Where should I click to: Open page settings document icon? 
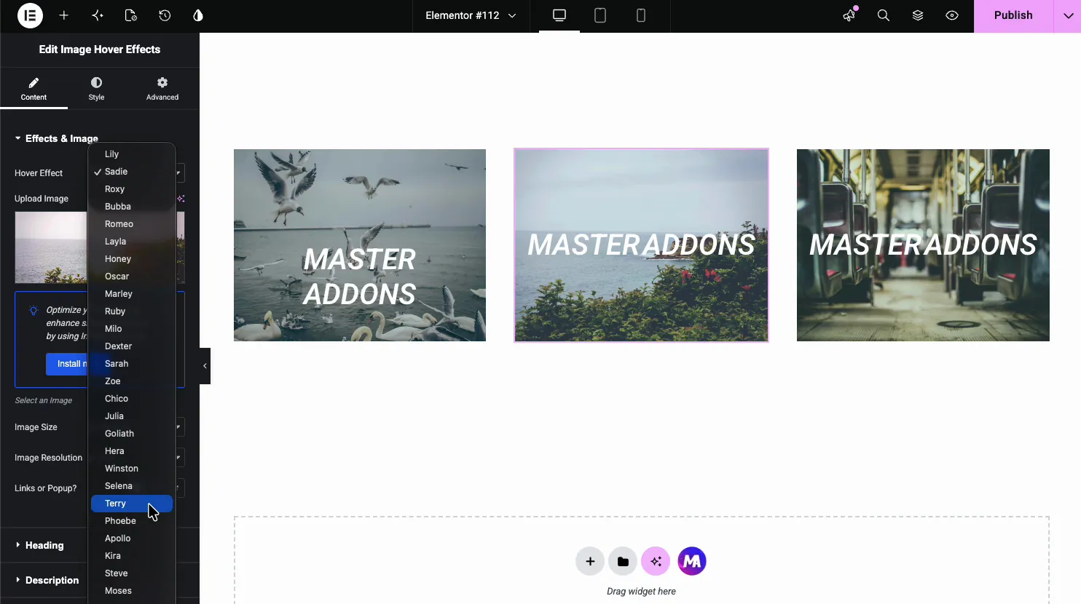[x=131, y=15]
